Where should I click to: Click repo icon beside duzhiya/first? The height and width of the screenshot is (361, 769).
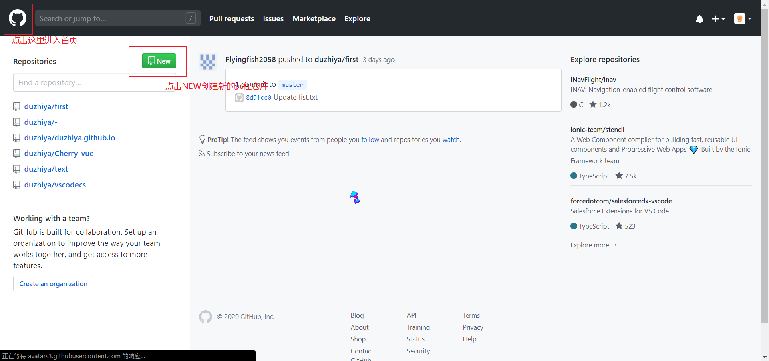click(17, 106)
